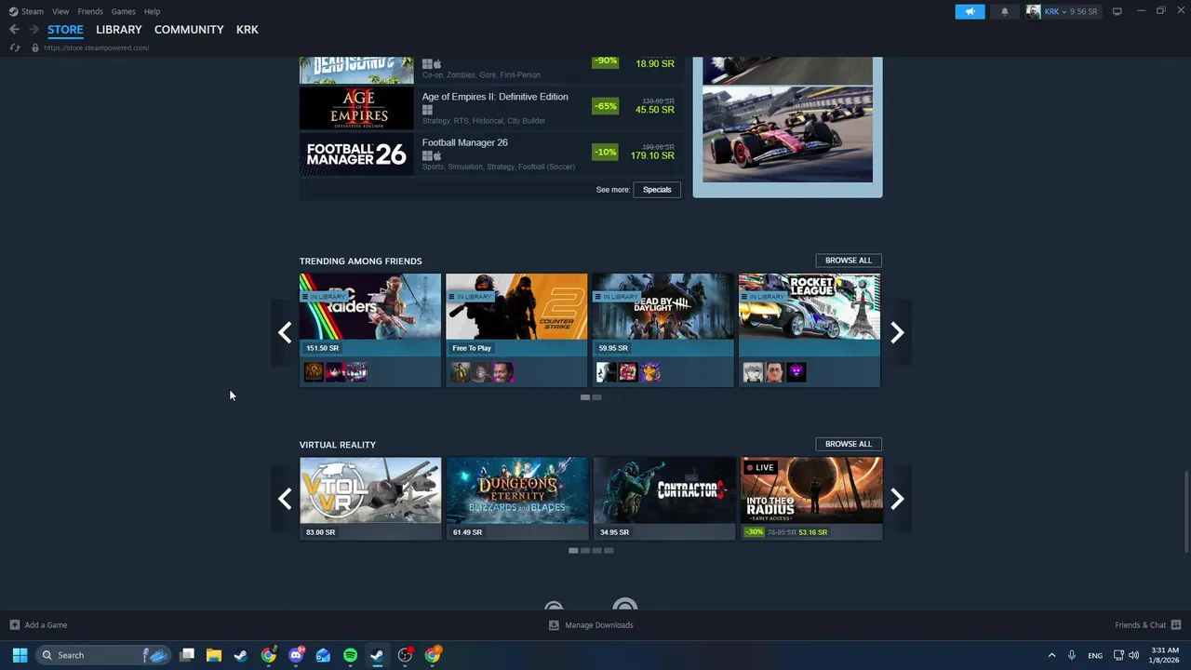Viewport: 1191px width, 670px height.
Task: Show next Virtual Reality games
Action: click(x=897, y=499)
